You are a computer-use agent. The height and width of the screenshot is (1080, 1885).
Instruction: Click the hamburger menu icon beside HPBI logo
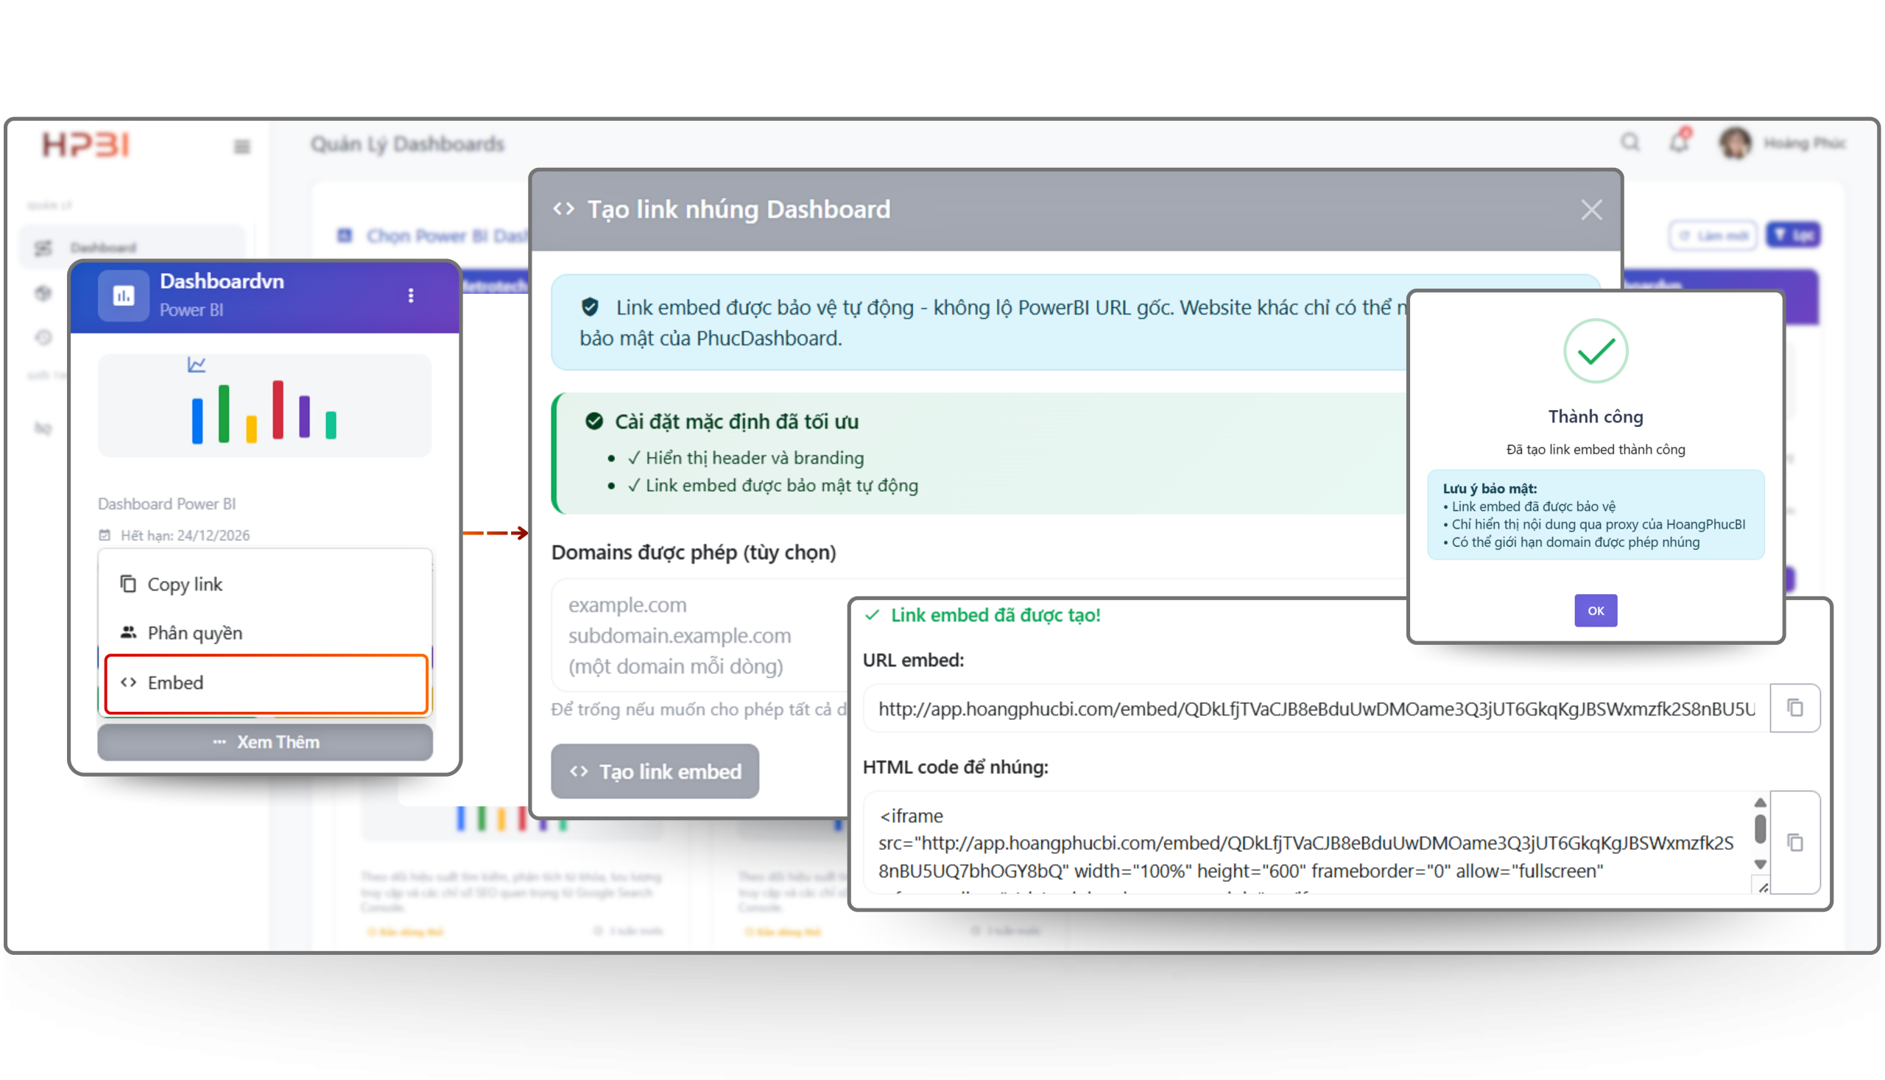242,146
